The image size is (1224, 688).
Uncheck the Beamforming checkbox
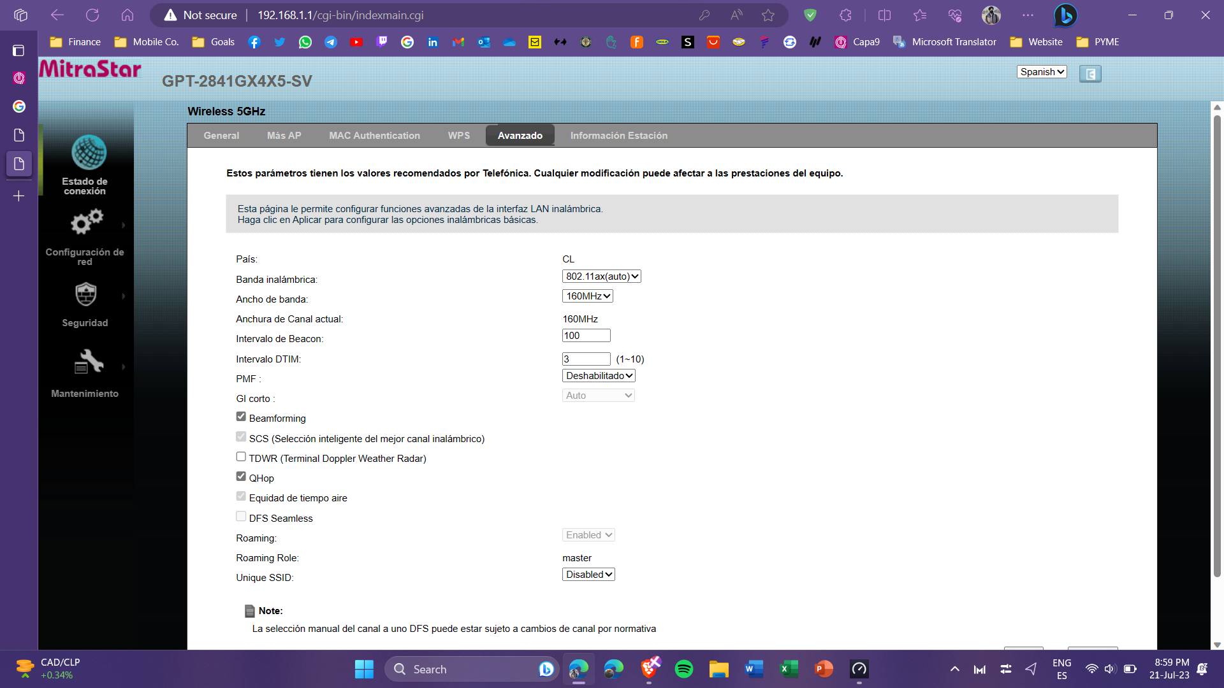point(241,417)
